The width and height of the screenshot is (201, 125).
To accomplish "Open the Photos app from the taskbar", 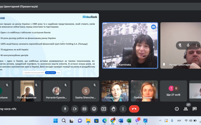I will 145,120.
